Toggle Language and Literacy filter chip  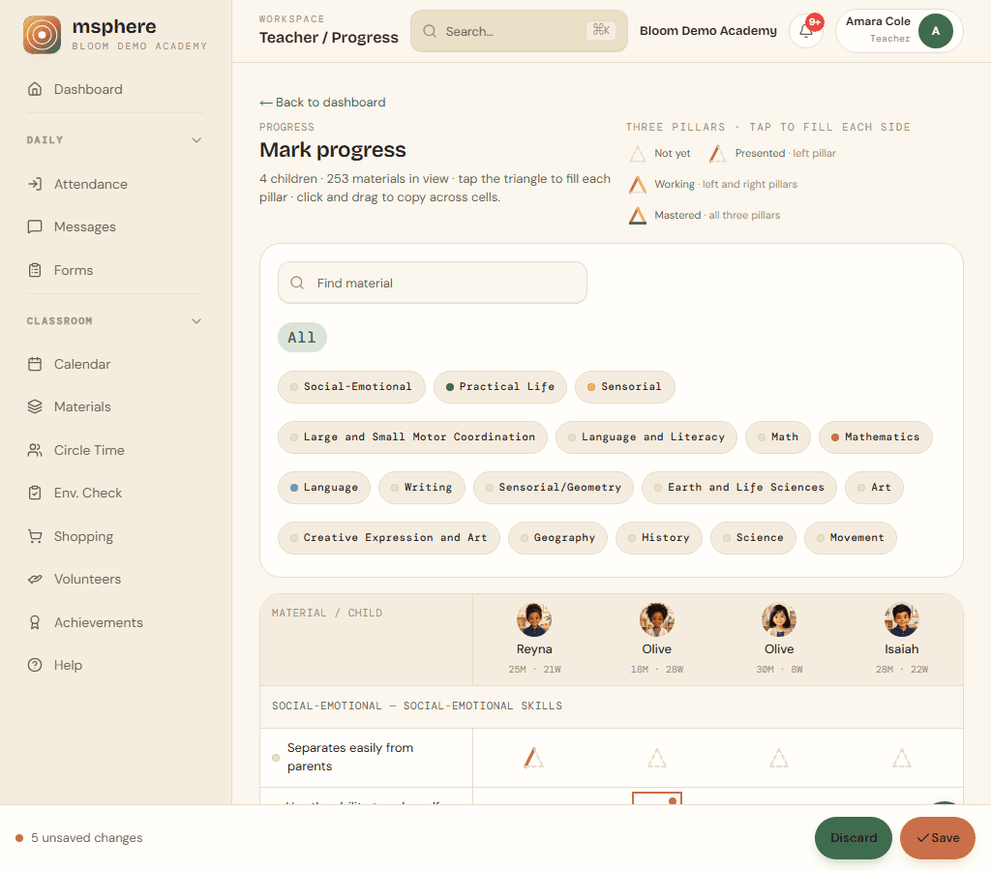pyautogui.click(x=646, y=436)
